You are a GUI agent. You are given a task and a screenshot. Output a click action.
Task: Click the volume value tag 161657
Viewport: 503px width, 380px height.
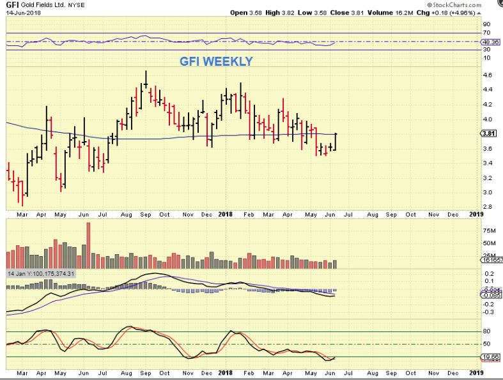tap(492, 260)
